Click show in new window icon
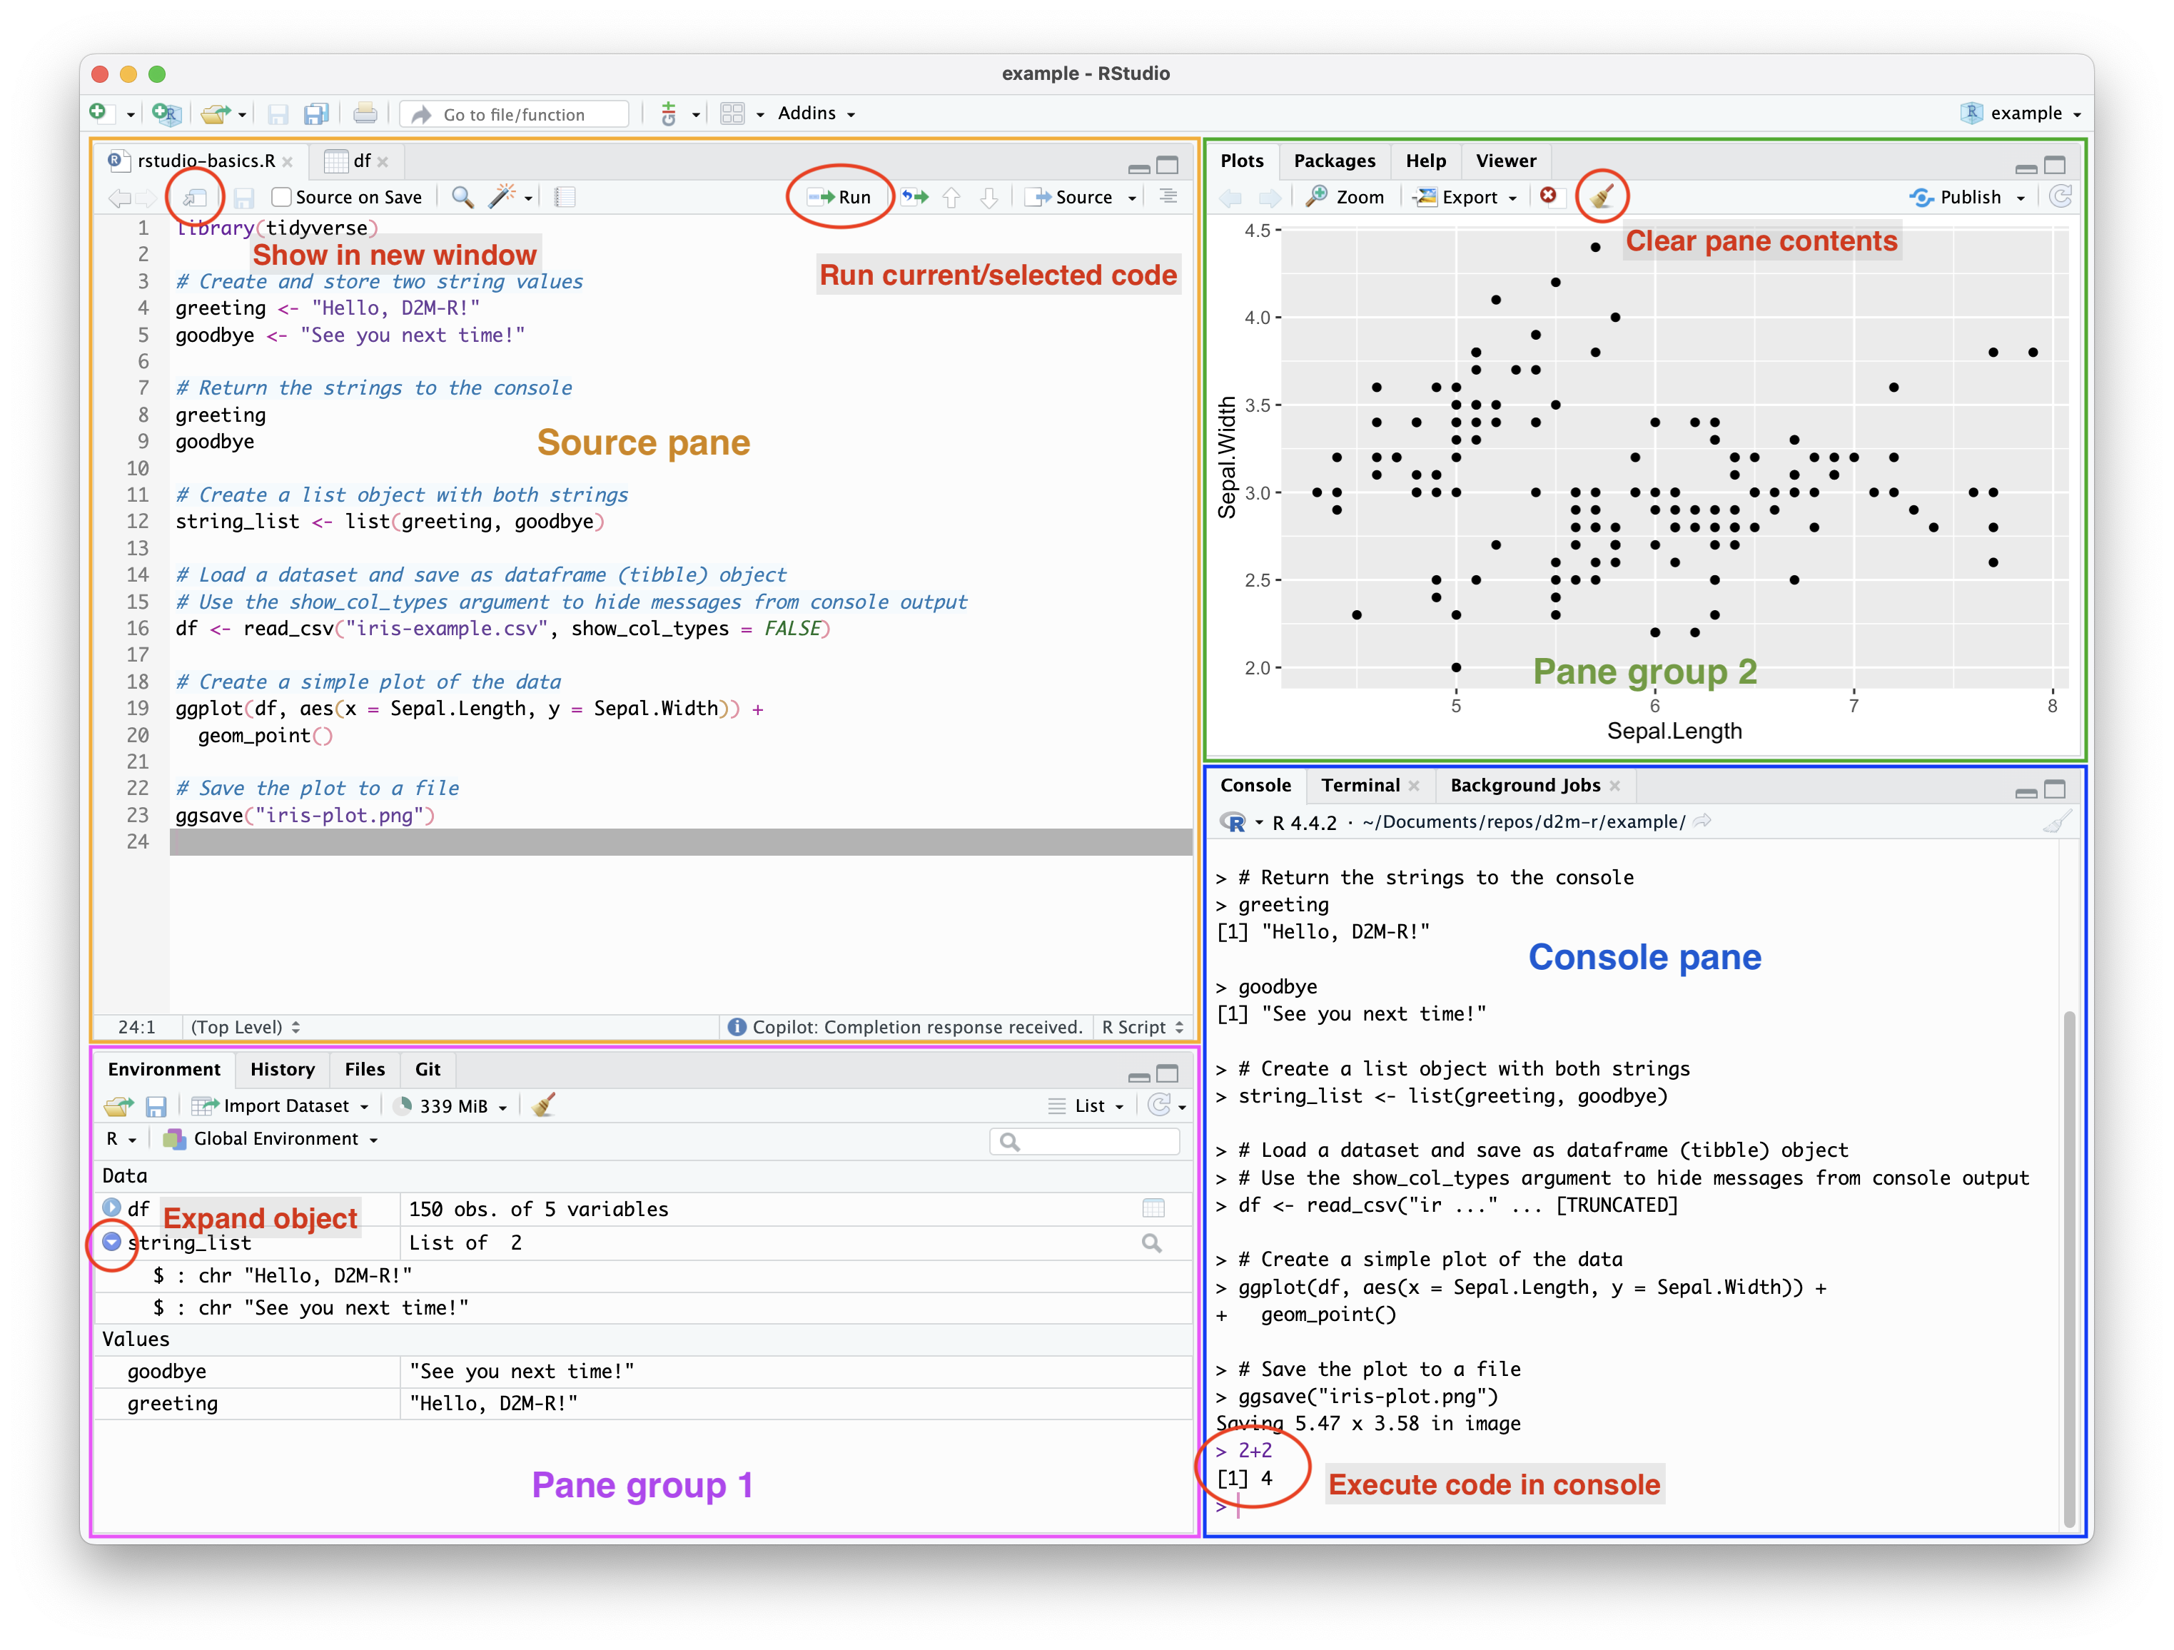The width and height of the screenshot is (2174, 1650). tap(195, 198)
